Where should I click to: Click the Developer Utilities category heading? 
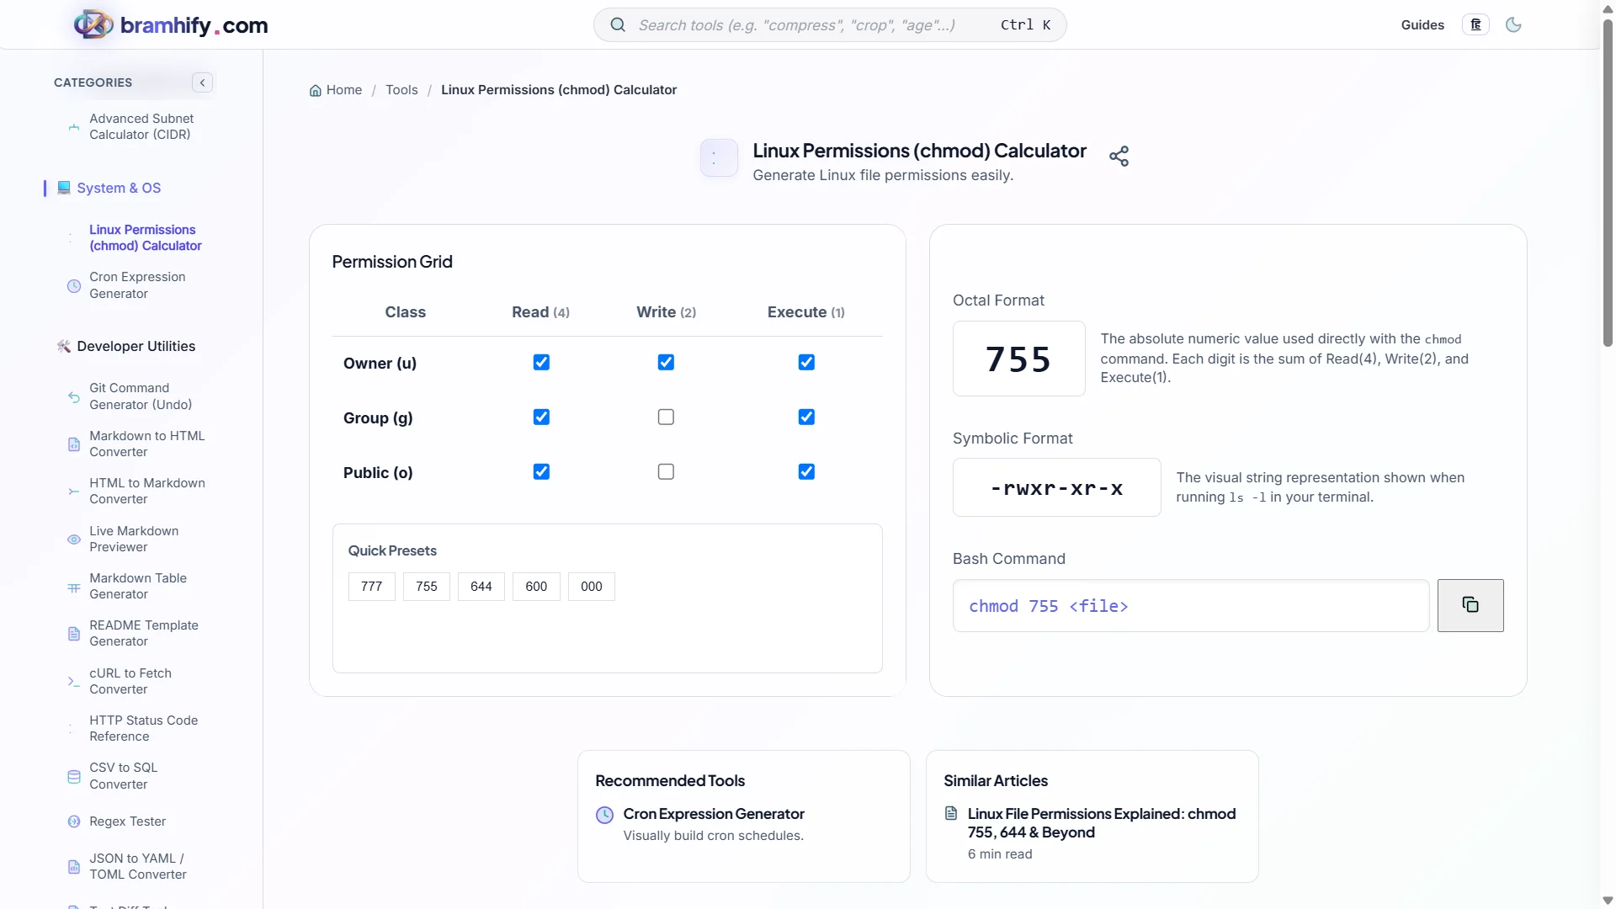(x=136, y=347)
